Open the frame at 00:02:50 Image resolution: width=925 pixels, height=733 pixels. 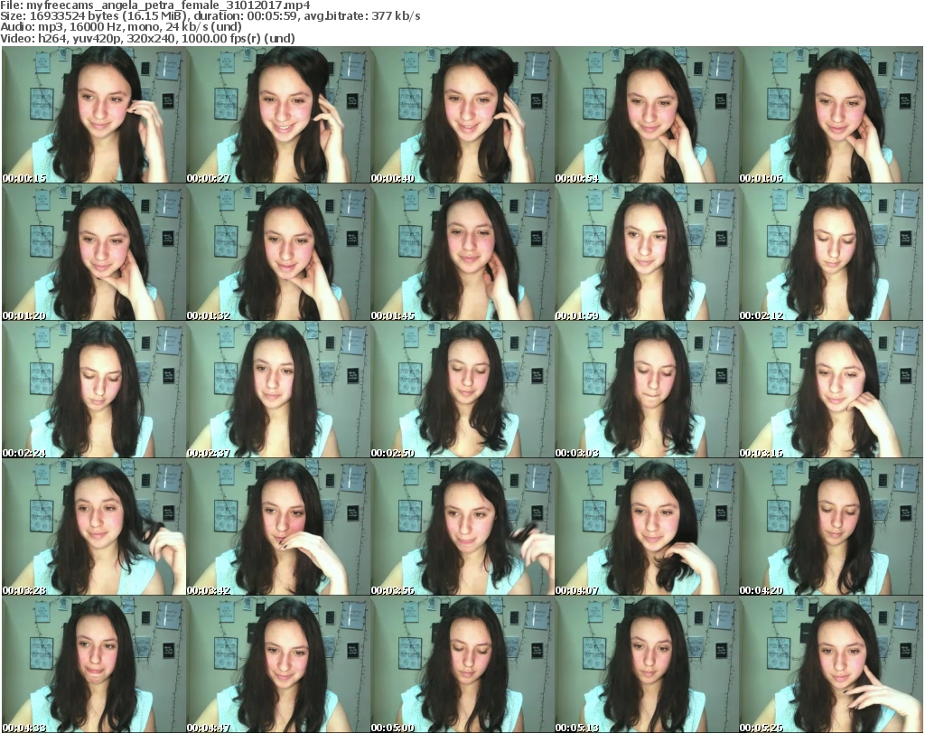click(x=462, y=390)
